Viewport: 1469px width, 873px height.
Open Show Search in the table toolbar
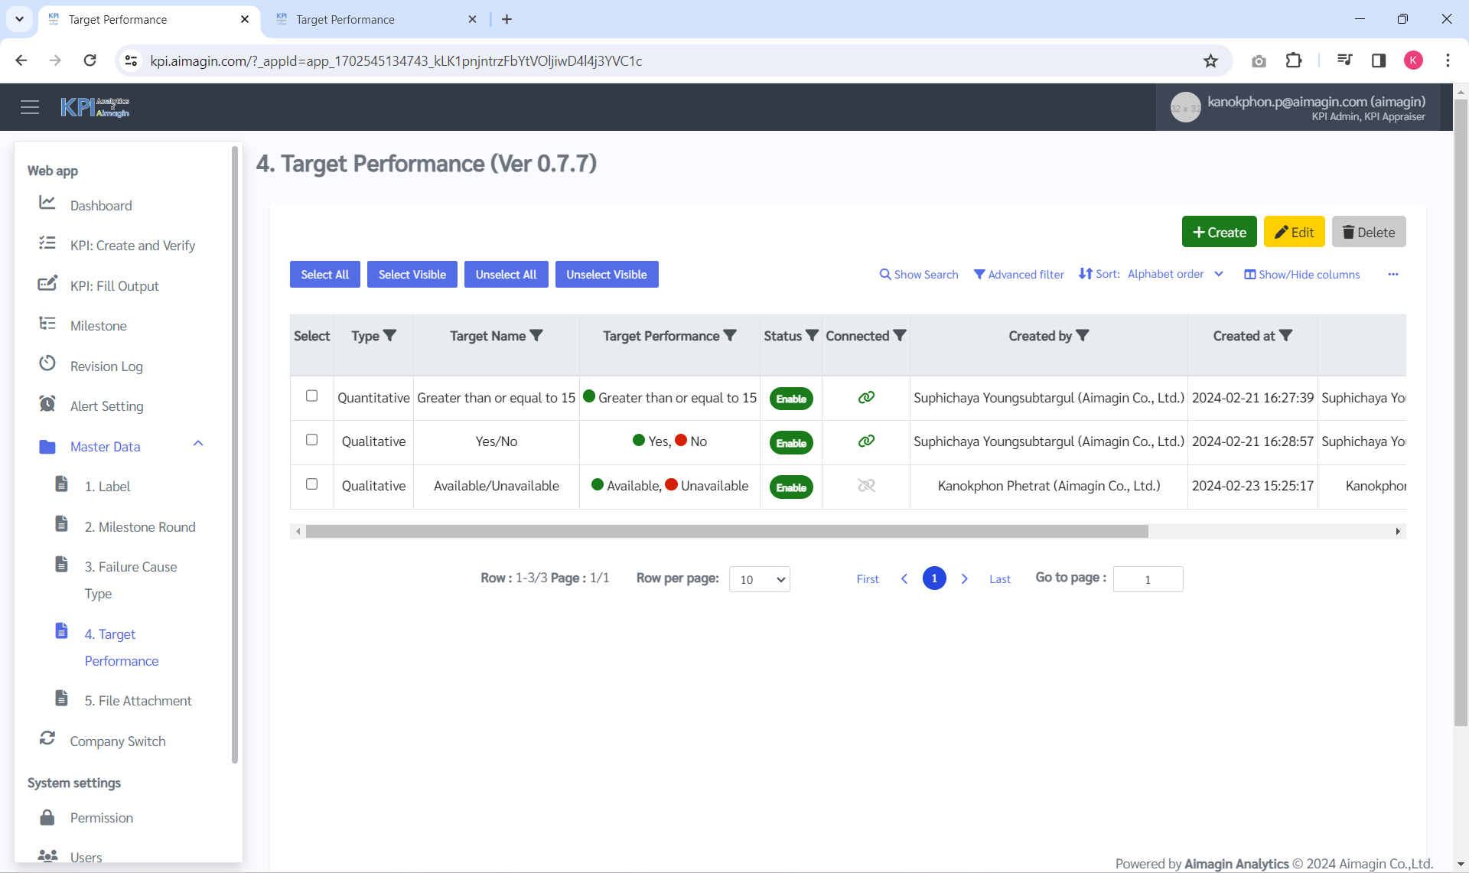click(918, 274)
